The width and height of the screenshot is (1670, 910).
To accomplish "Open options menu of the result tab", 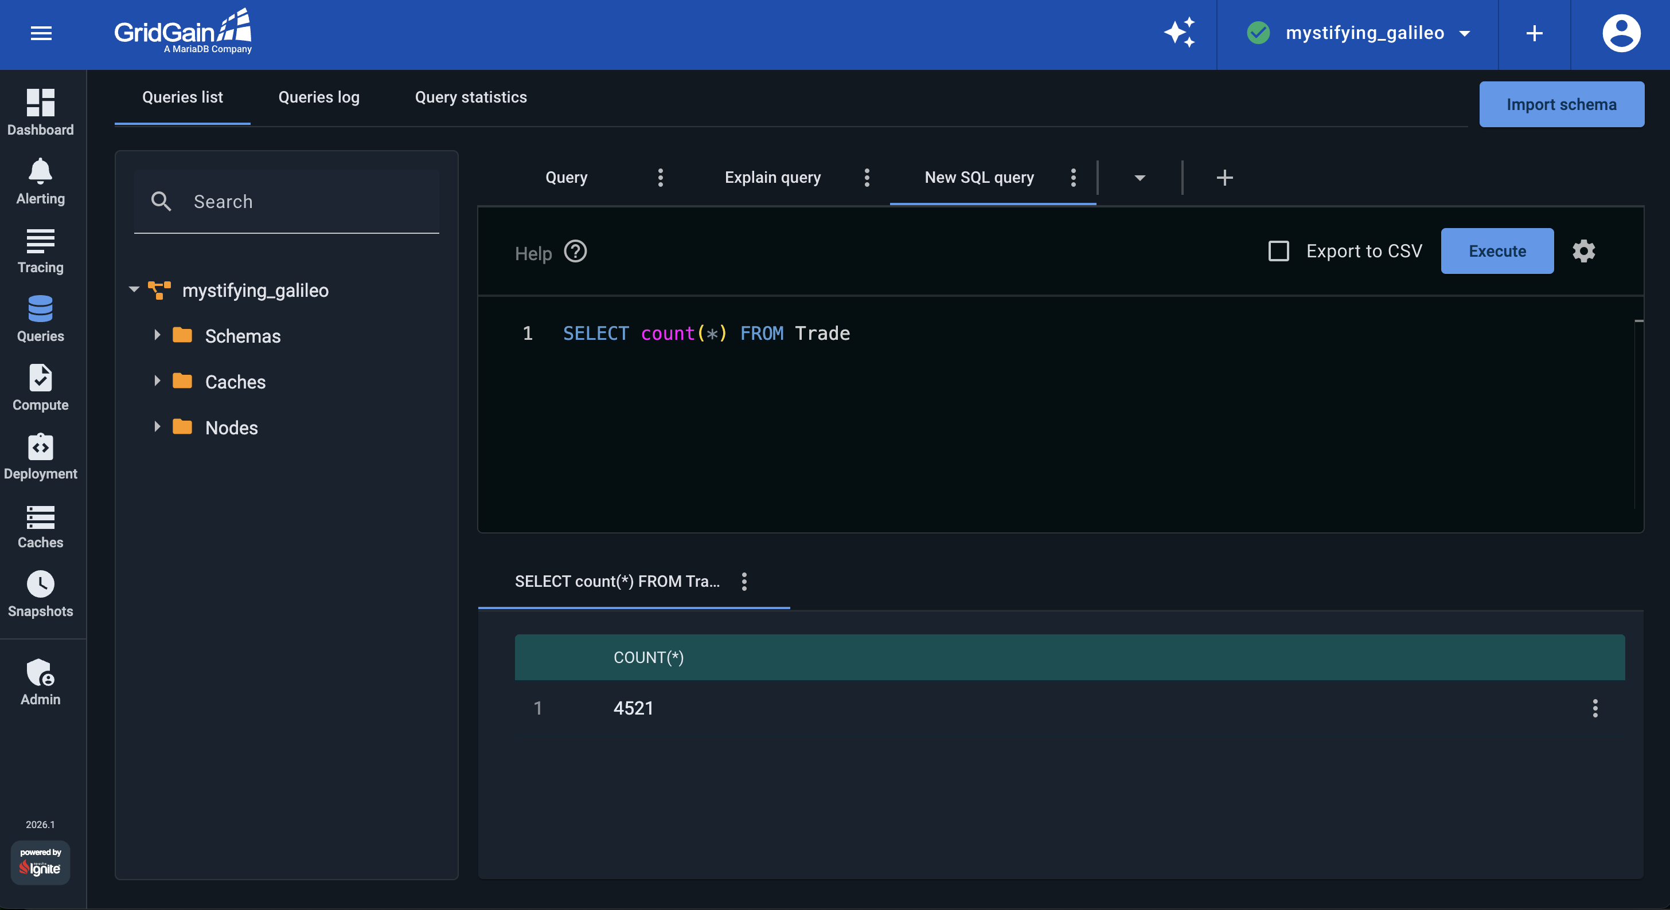I will pos(744,581).
